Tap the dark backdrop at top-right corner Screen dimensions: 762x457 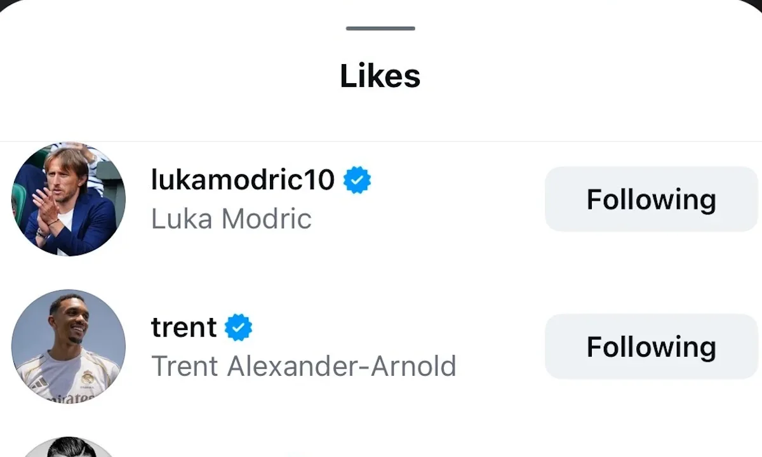[x=757, y=4]
